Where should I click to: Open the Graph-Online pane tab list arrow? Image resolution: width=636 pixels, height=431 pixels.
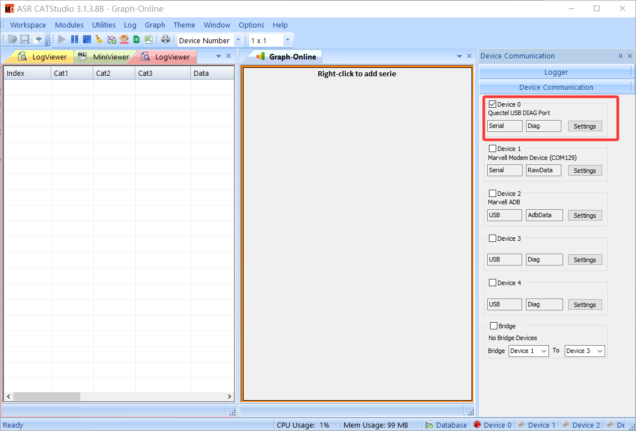click(460, 56)
